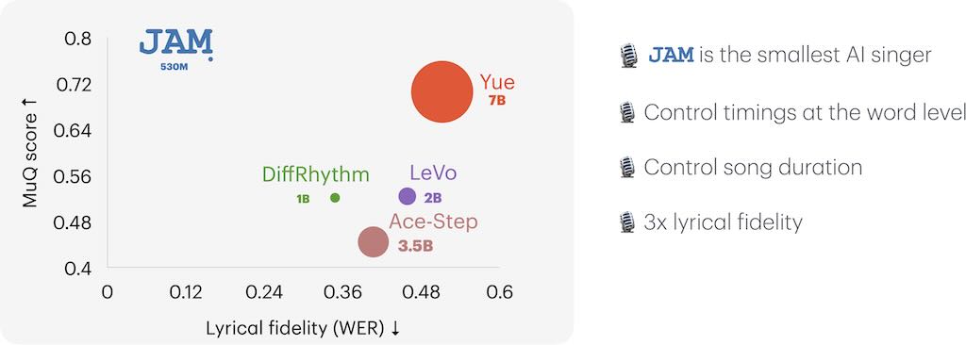
Task: Select the DiffRhythm label text
Action: click(316, 174)
